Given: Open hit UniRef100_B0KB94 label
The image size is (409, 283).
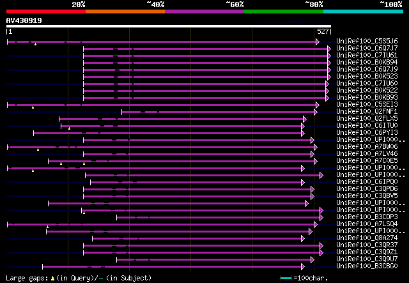Looking at the screenshot, I should tap(367, 62).
